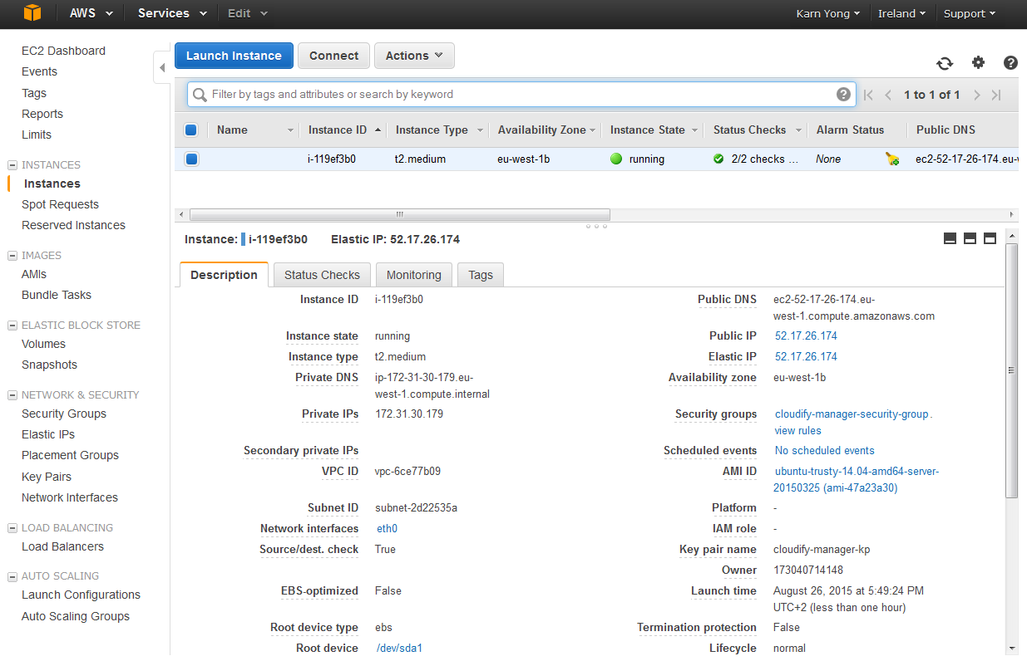Collapse the LOAD BALANCING section

point(12,527)
